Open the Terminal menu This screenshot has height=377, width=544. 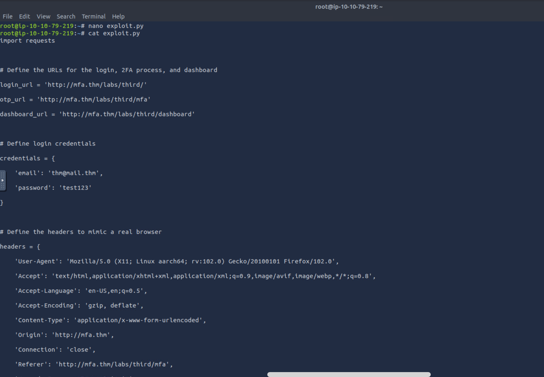click(x=93, y=16)
